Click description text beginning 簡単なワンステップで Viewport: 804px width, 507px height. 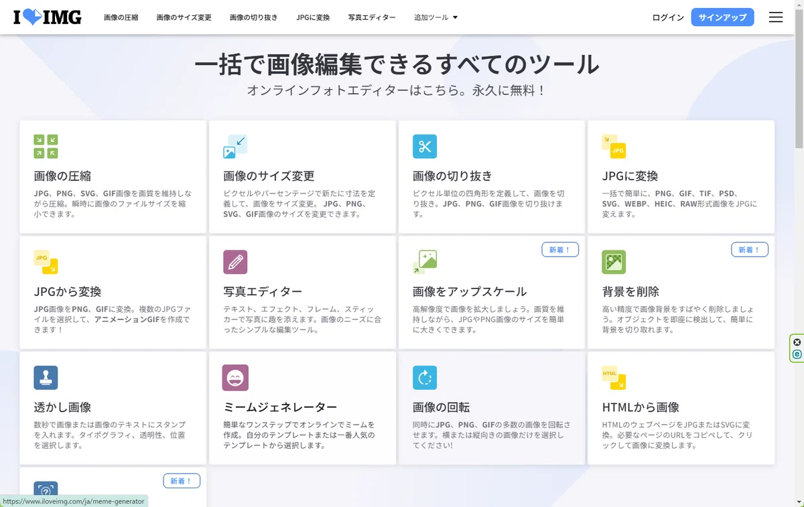click(x=299, y=435)
